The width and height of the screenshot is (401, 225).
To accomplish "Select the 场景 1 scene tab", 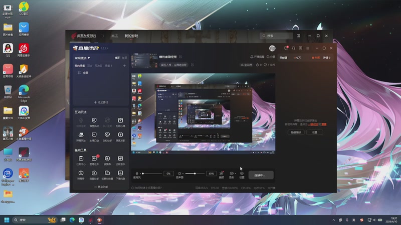I will tap(108, 65).
